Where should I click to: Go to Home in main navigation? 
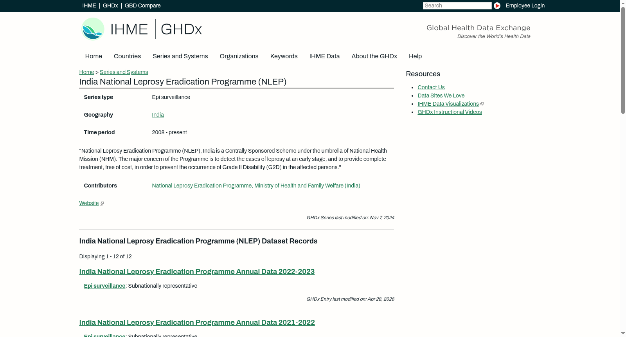[94, 56]
